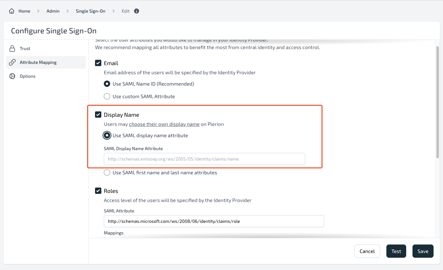The width and height of the screenshot is (443, 270).
Task: Select Use custom SAML Attribute radio
Action: click(x=107, y=96)
